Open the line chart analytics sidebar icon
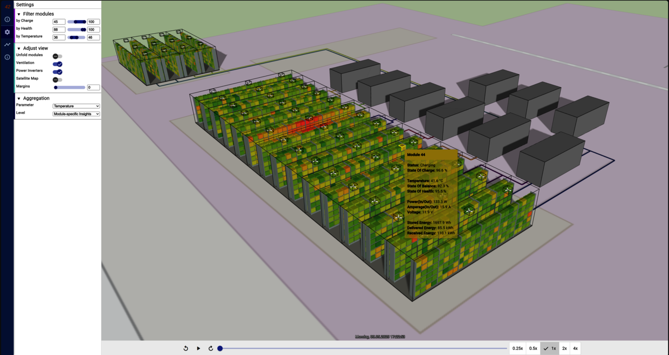Screen dimensions: 669x355 point(7,45)
